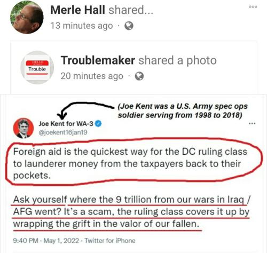
Task: Click the globe icon beside 20 minutes ago
Action: click(139, 76)
